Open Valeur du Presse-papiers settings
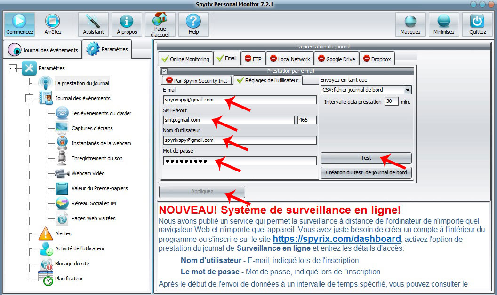 pos(99,188)
